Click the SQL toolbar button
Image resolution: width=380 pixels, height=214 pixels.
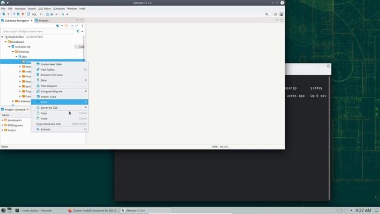click(34, 14)
